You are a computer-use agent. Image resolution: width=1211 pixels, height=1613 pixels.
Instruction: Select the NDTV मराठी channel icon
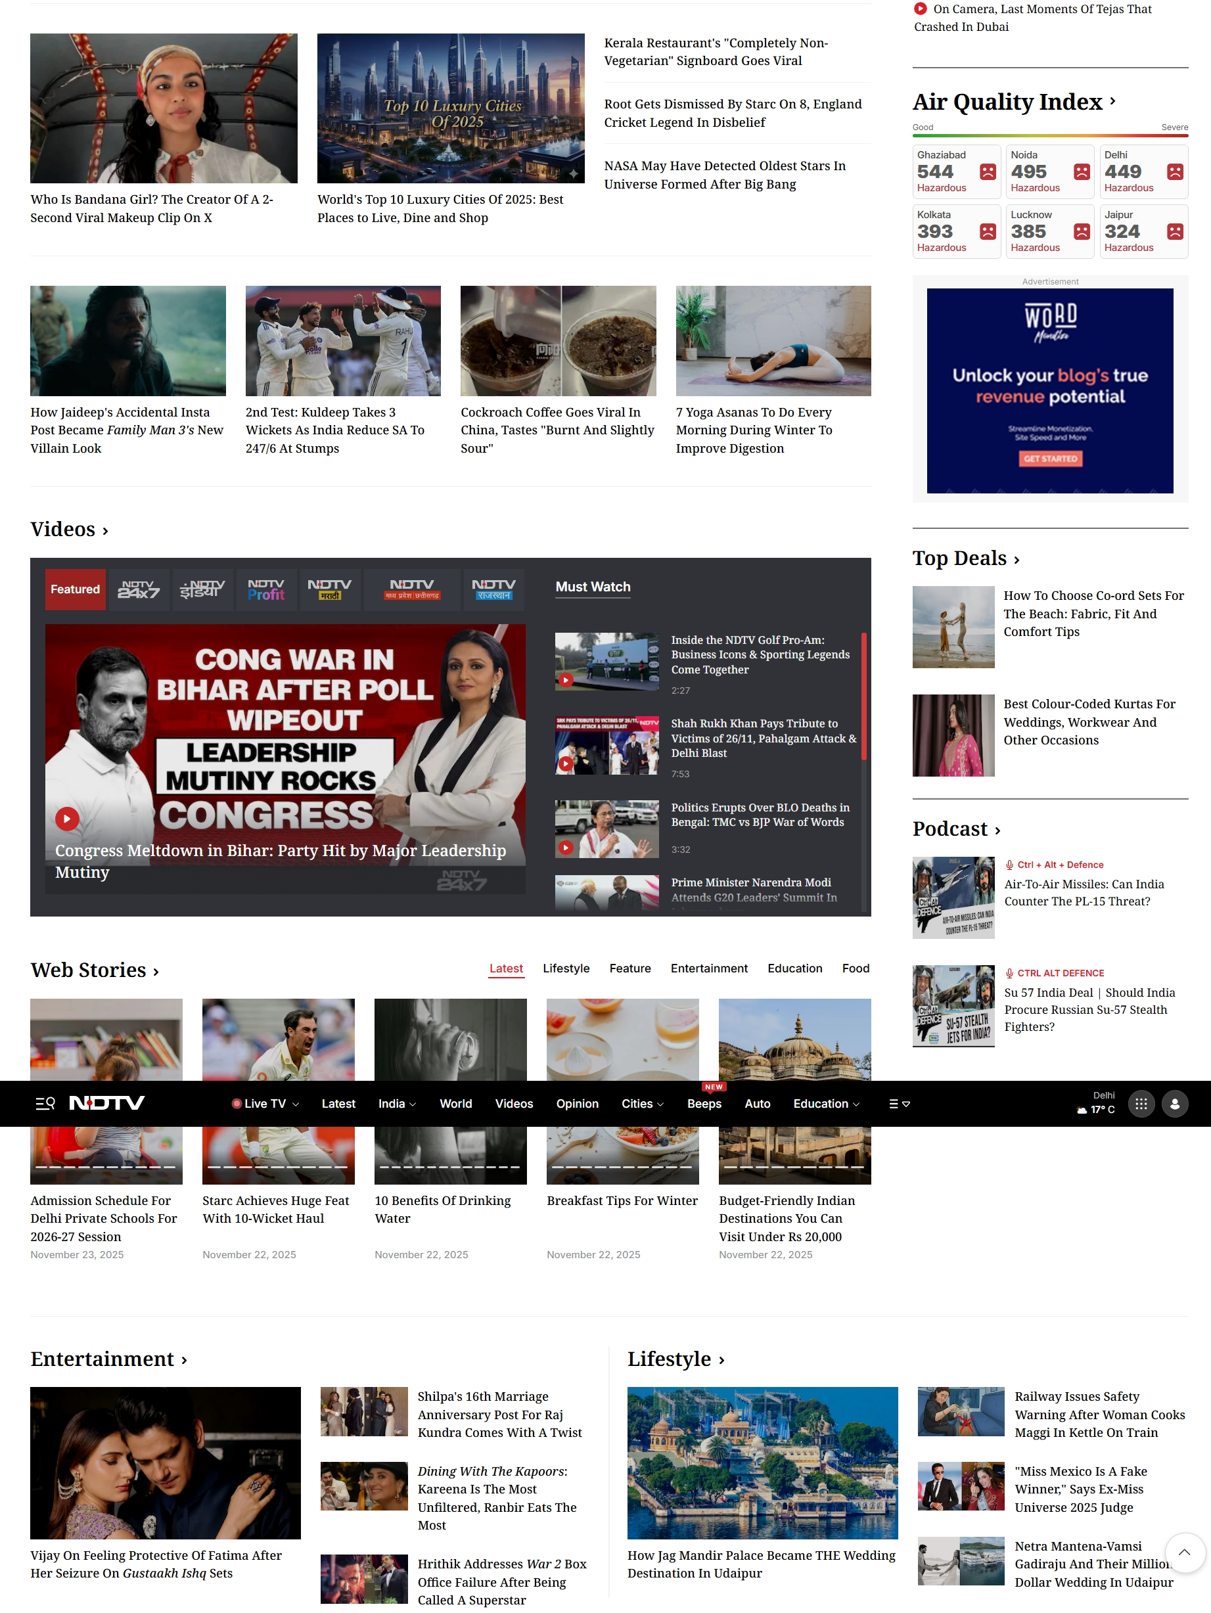pyautogui.click(x=330, y=589)
